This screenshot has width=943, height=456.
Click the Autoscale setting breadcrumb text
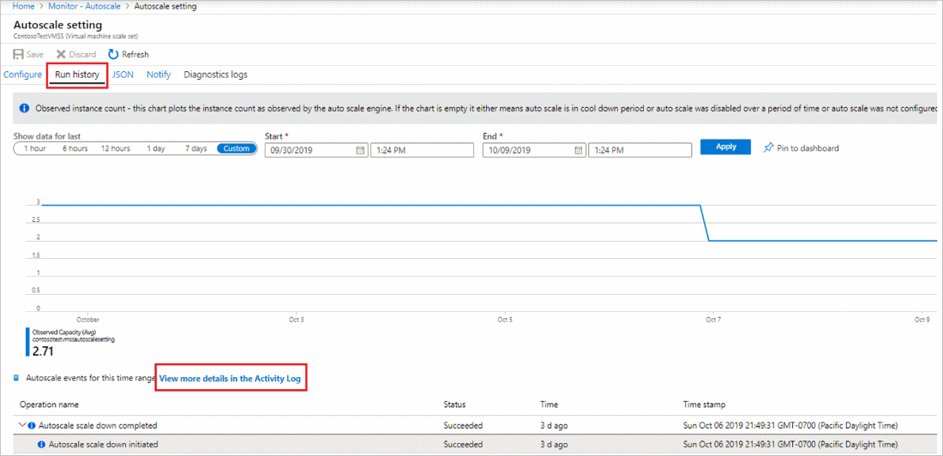[x=165, y=6]
